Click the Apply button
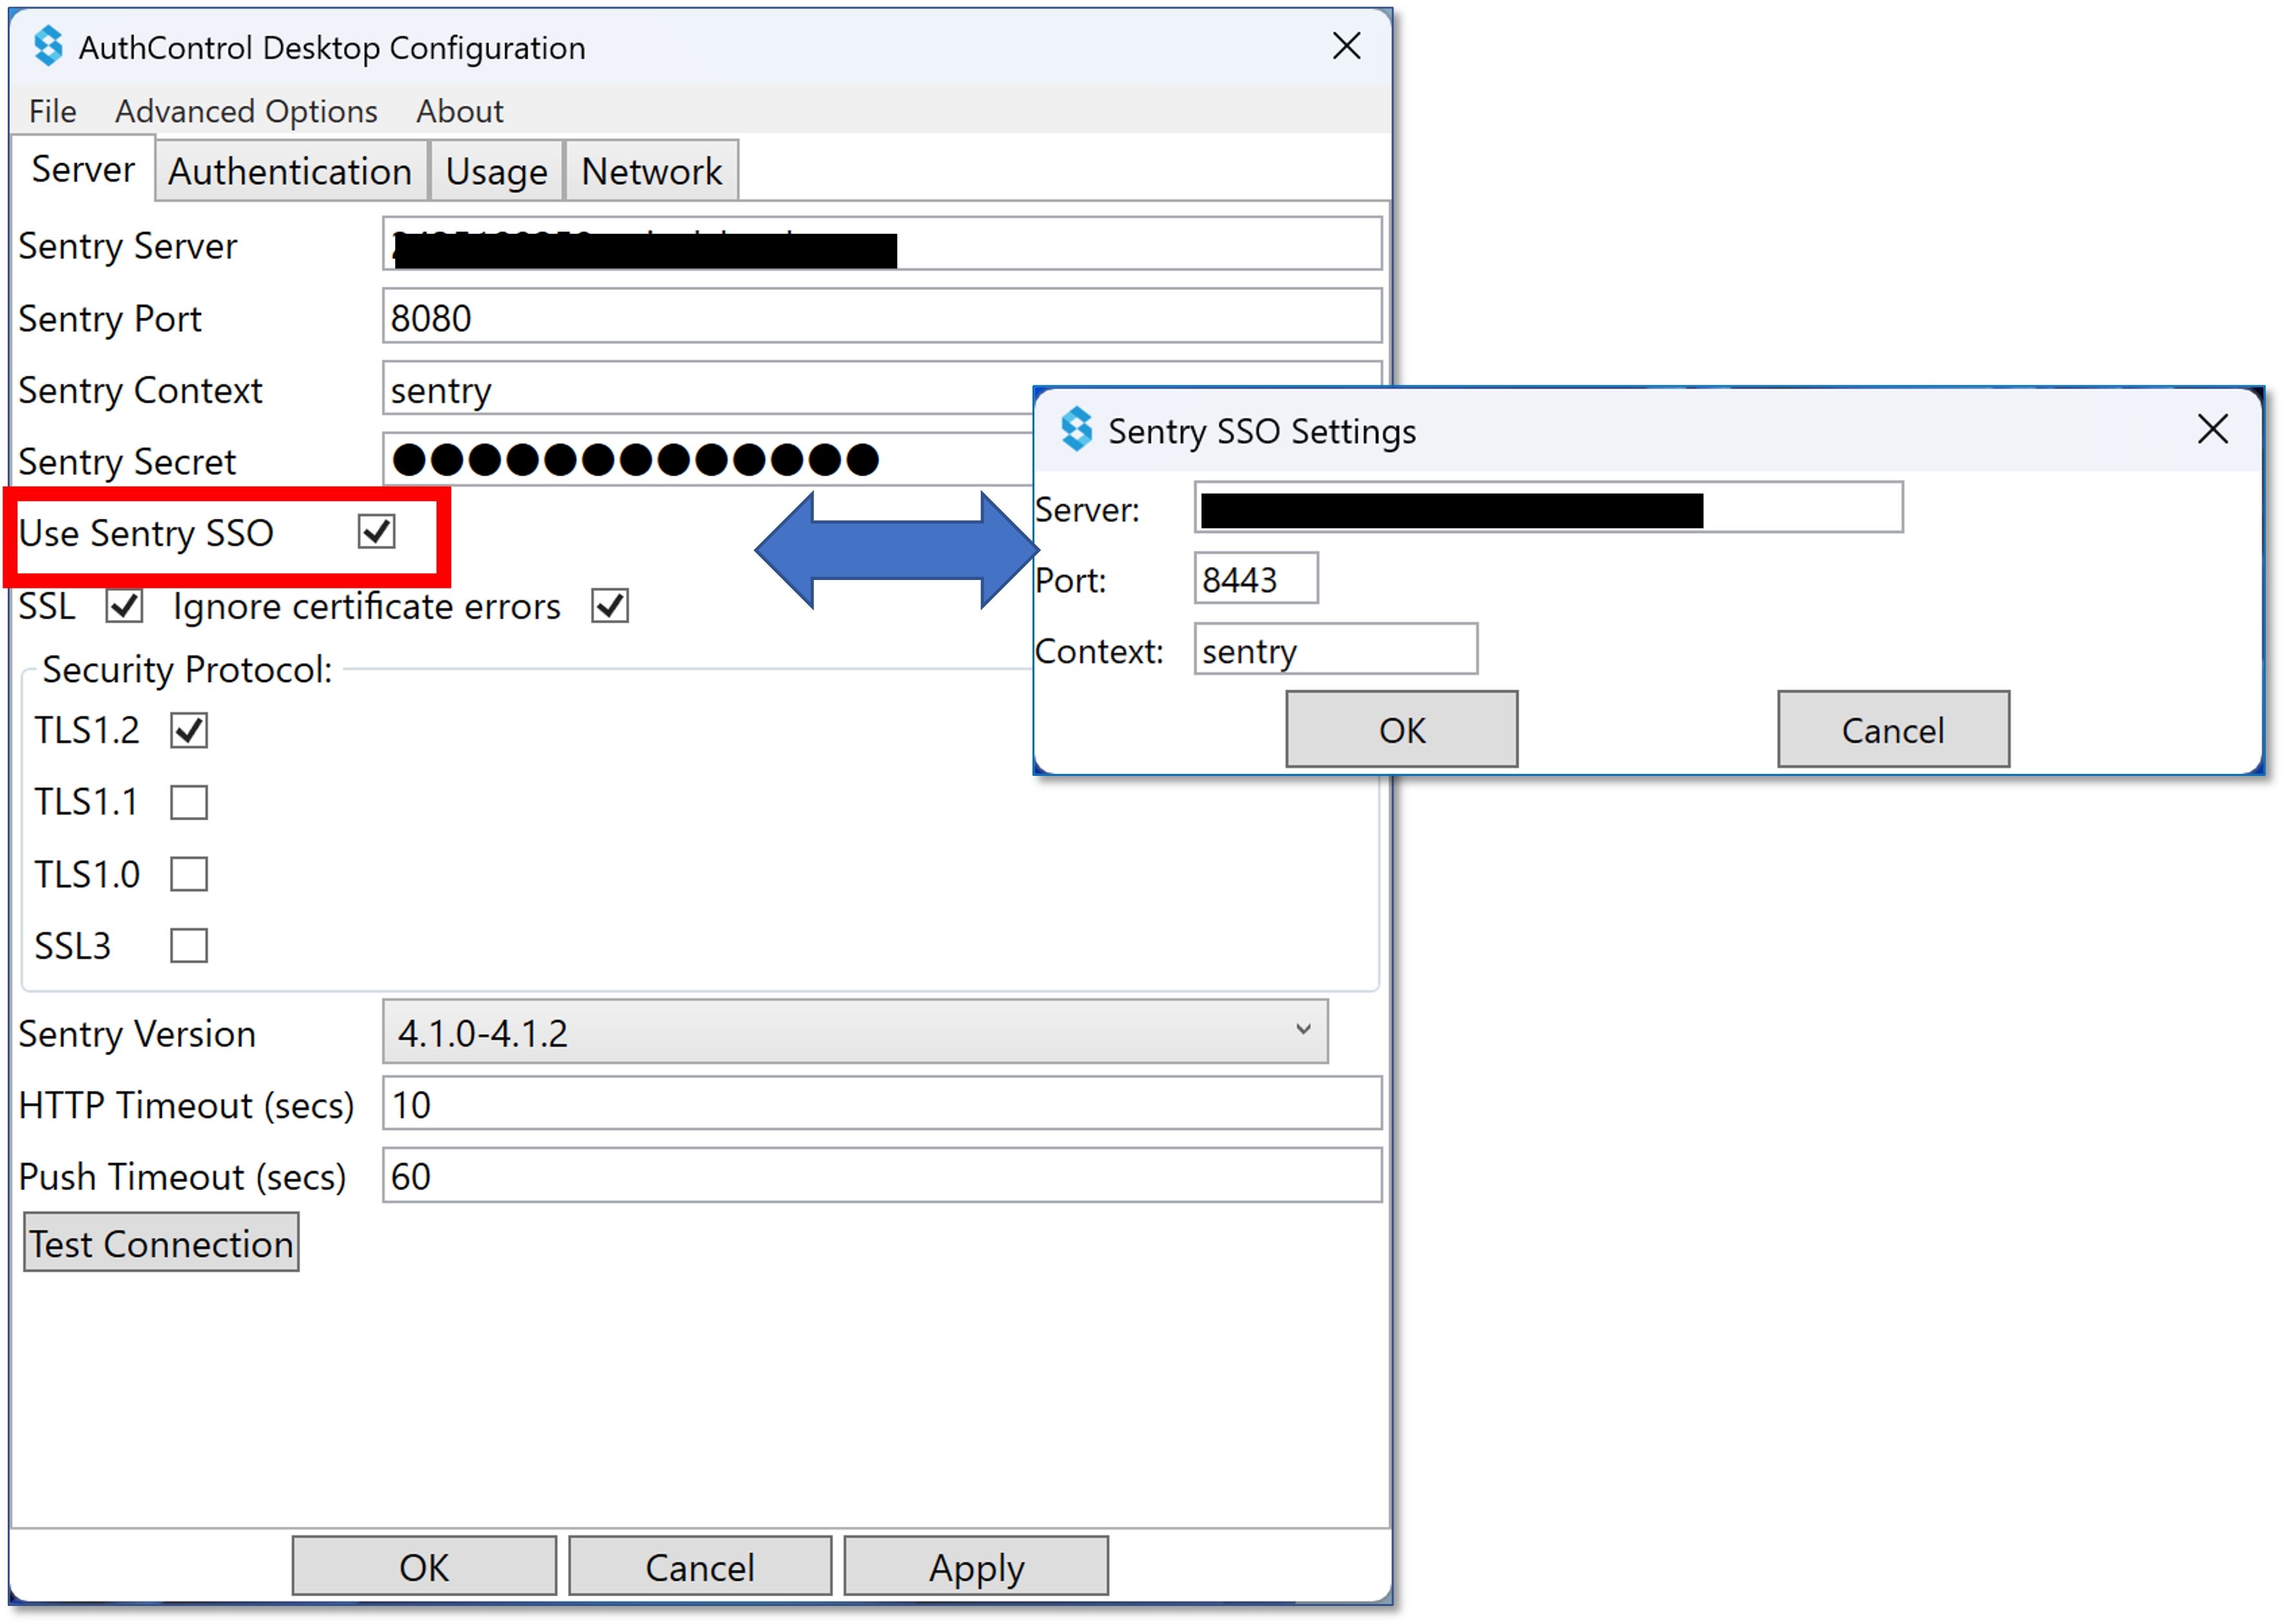This screenshot has height=1624, width=2286. (976, 1567)
